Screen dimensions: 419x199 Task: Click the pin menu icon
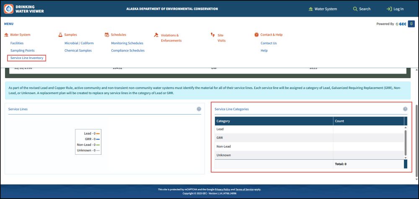coord(412,24)
